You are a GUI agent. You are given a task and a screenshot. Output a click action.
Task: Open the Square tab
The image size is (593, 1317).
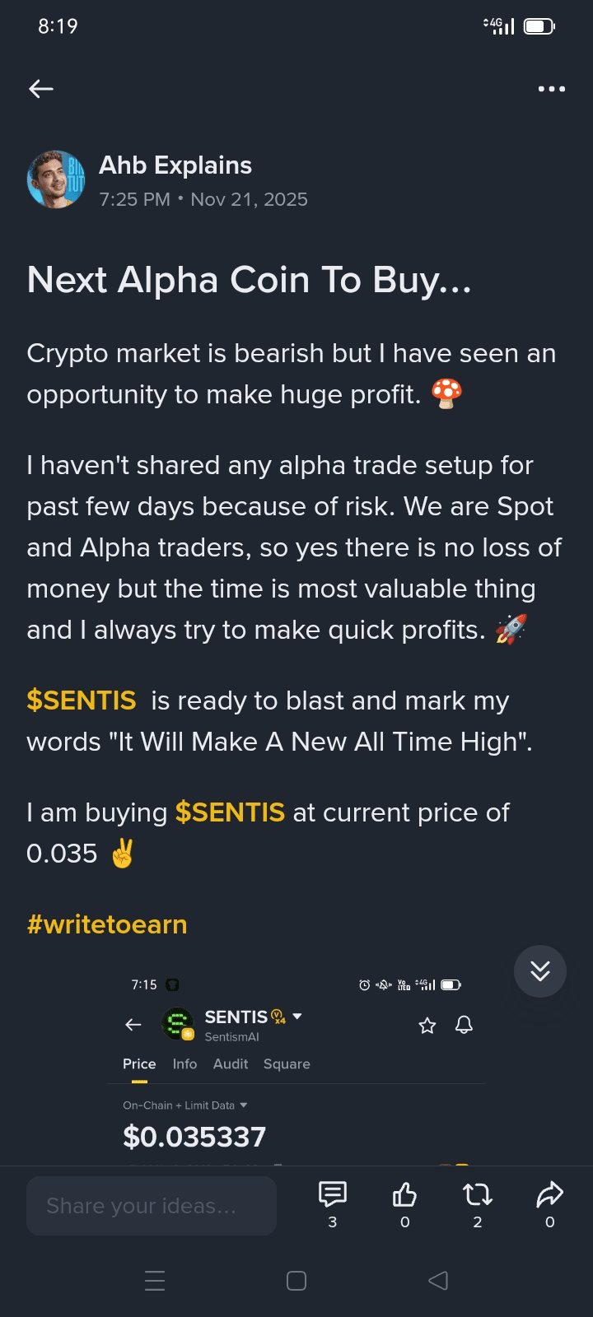(287, 1064)
